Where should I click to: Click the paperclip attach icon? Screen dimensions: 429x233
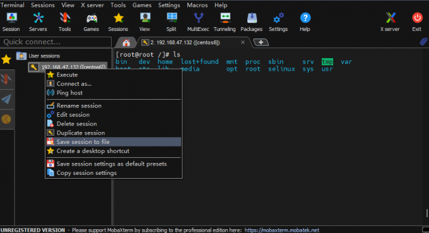pos(423,42)
